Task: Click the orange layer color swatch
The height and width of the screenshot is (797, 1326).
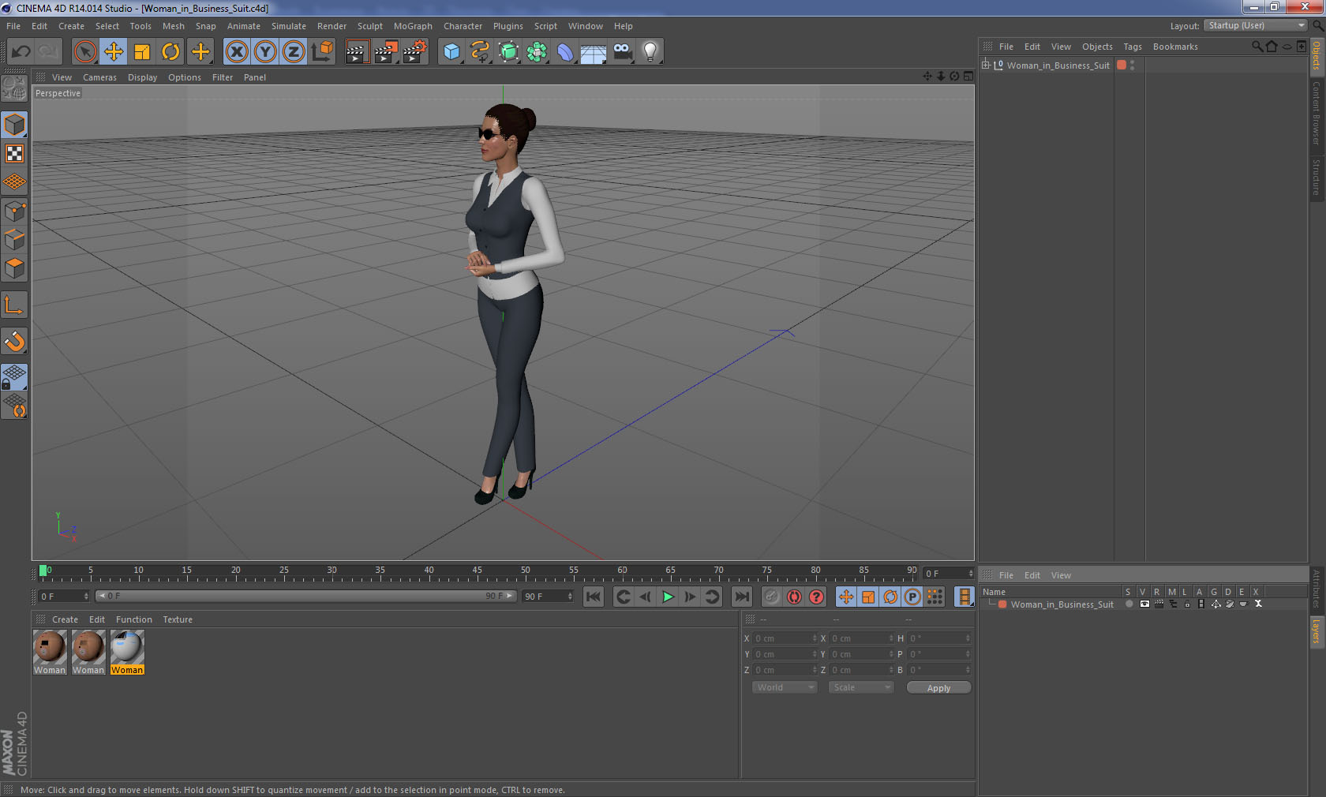Action: [1121, 65]
